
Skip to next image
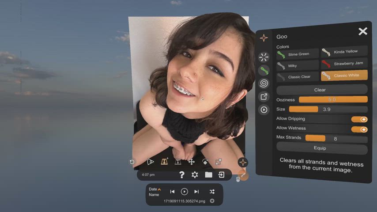coord(196,192)
